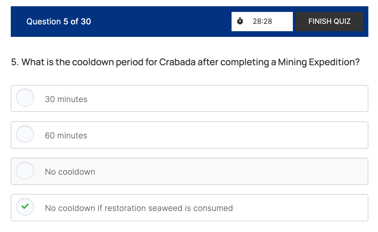Click the "60 minutes" answer label
378x232 pixels.
tap(66, 136)
